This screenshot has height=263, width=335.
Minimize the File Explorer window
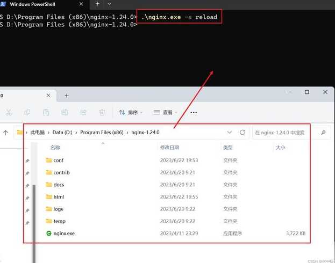click(x=289, y=92)
